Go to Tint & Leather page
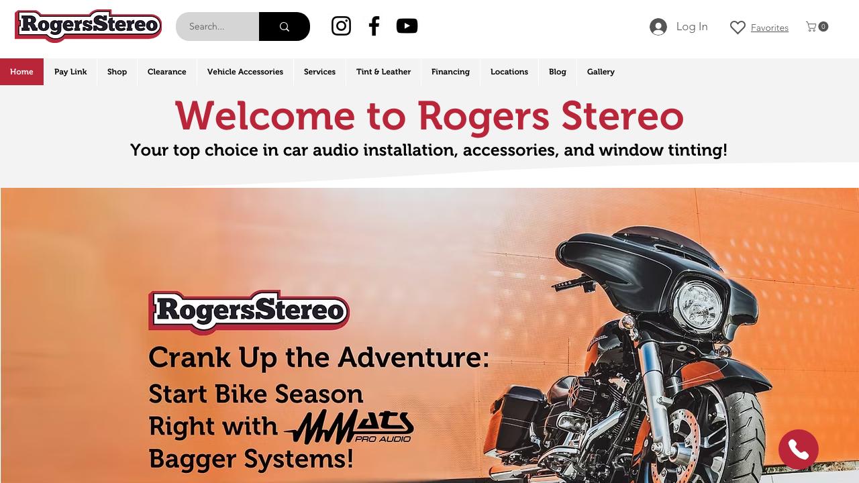The height and width of the screenshot is (483, 859). click(x=383, y=72)
